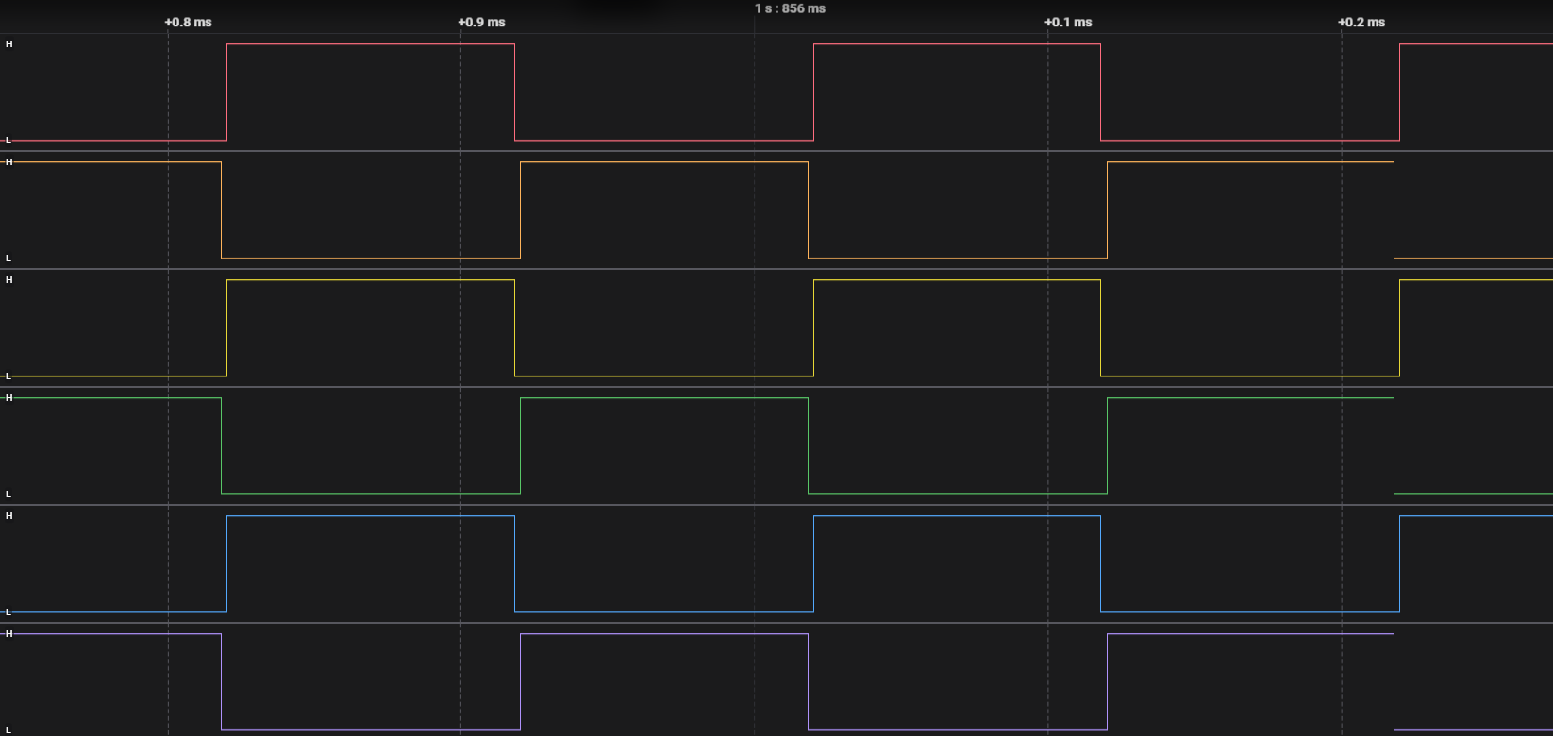
Task: Select yellow channel low pulse crossing +0.2 ms
Action: click(x=1250, y=328)
